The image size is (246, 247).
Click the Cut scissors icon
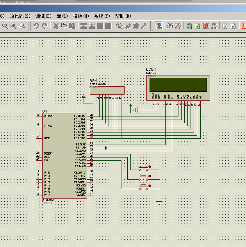(56, 26)
